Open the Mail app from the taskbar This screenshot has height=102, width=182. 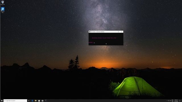[x=42, y=101]
